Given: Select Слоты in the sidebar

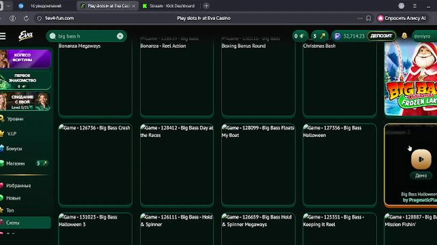Looking at the screenshot, I should point(26,223).
